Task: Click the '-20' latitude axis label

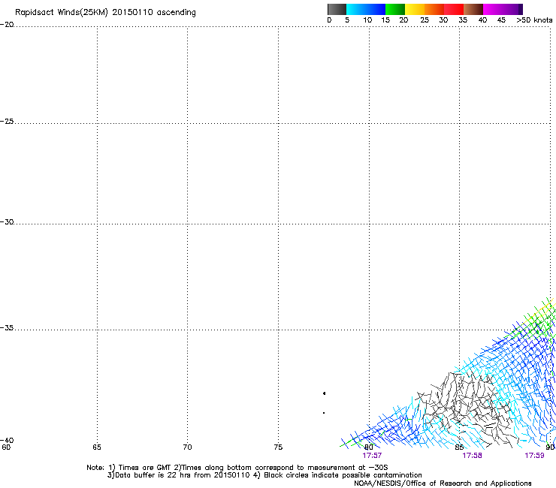Action: click(x=7, y=25)
